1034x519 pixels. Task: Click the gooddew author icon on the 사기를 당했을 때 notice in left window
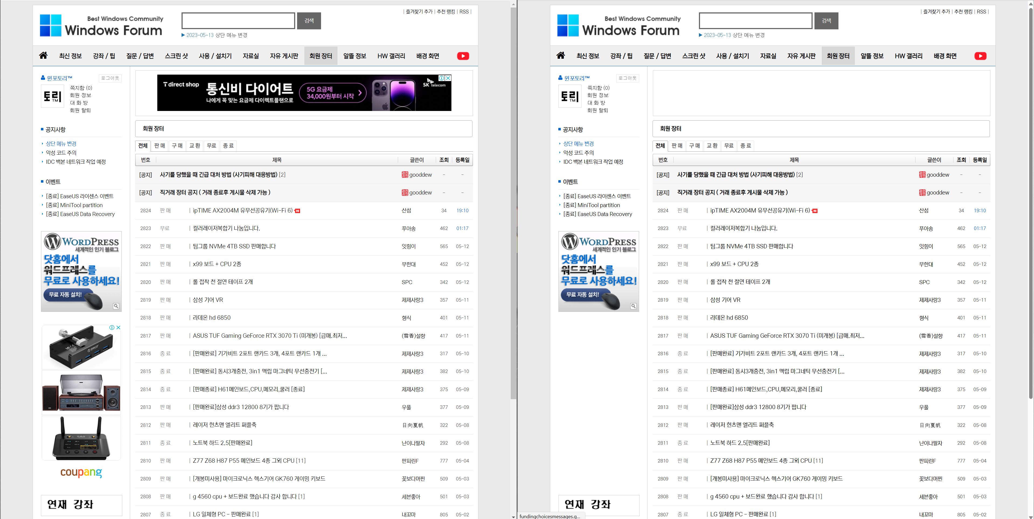click(405, 175)
